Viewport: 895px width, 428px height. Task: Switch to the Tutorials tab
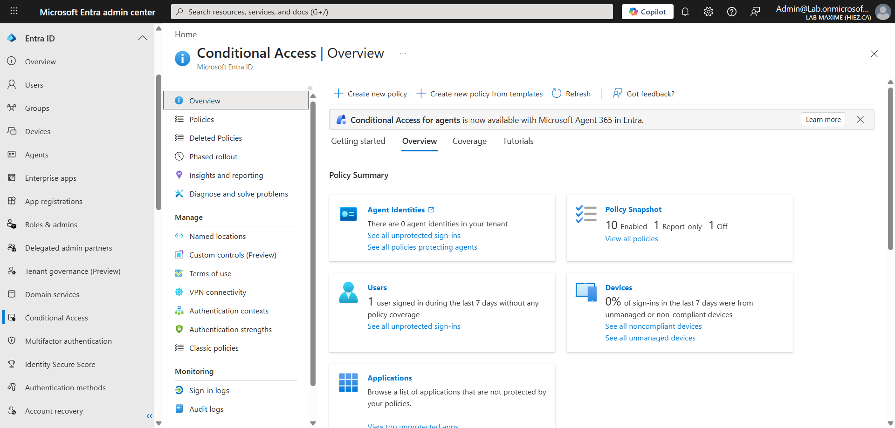tap(518, 141)
